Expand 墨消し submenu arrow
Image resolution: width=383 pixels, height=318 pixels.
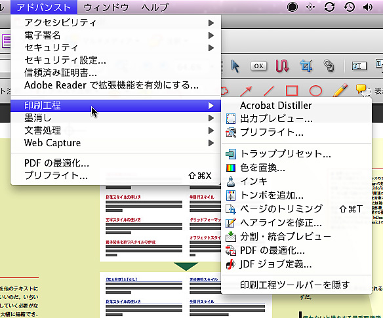[211, 118]
